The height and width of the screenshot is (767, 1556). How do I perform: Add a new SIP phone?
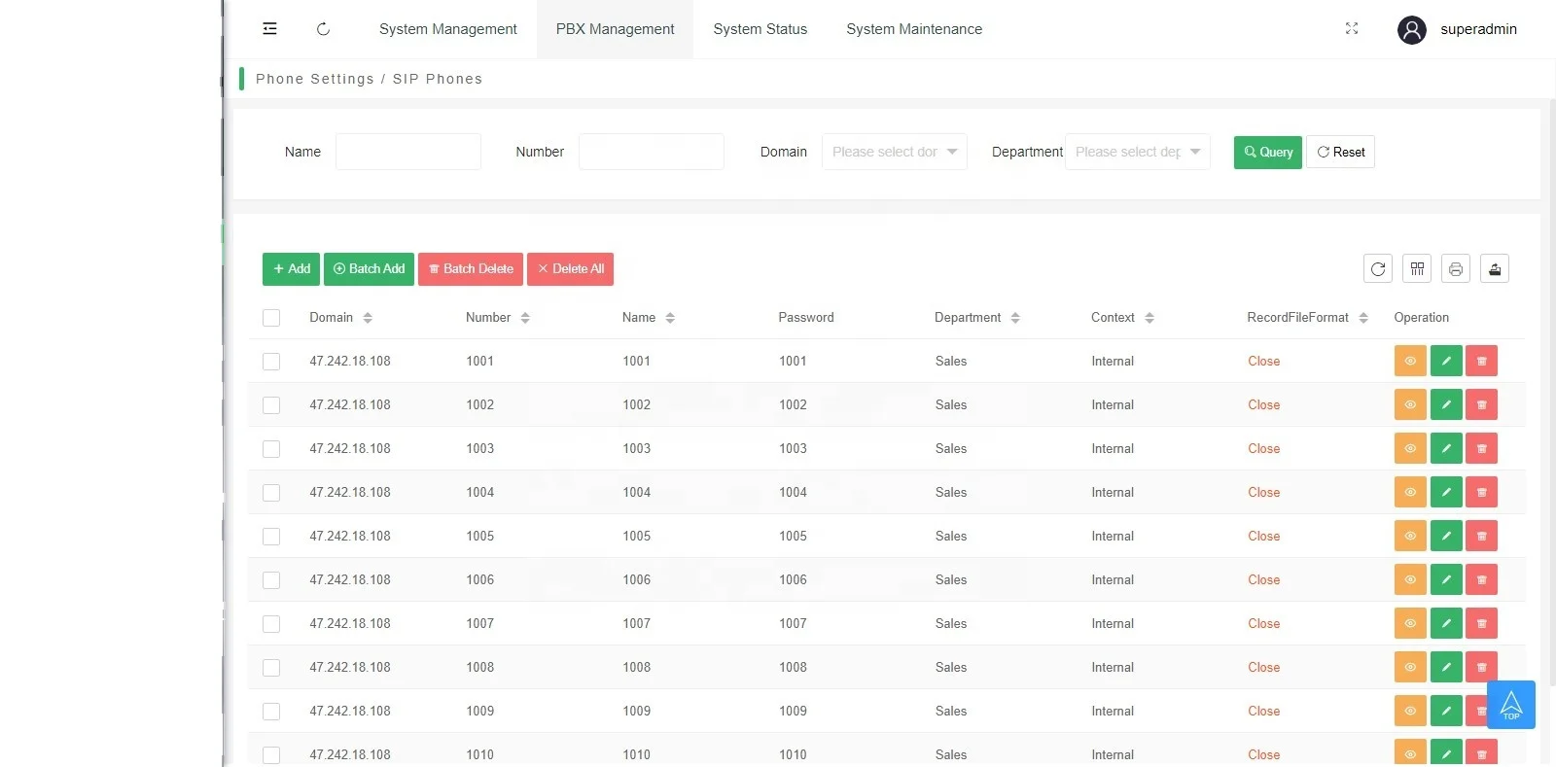pyautogui.click(x=291, y=269)
